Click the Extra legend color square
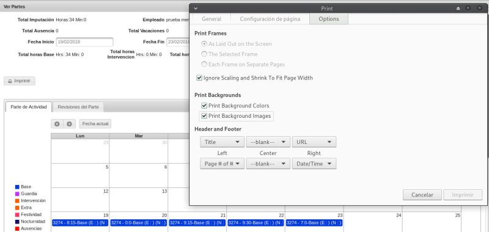Viewport: 489px width, 232px height. pos(18,208)
